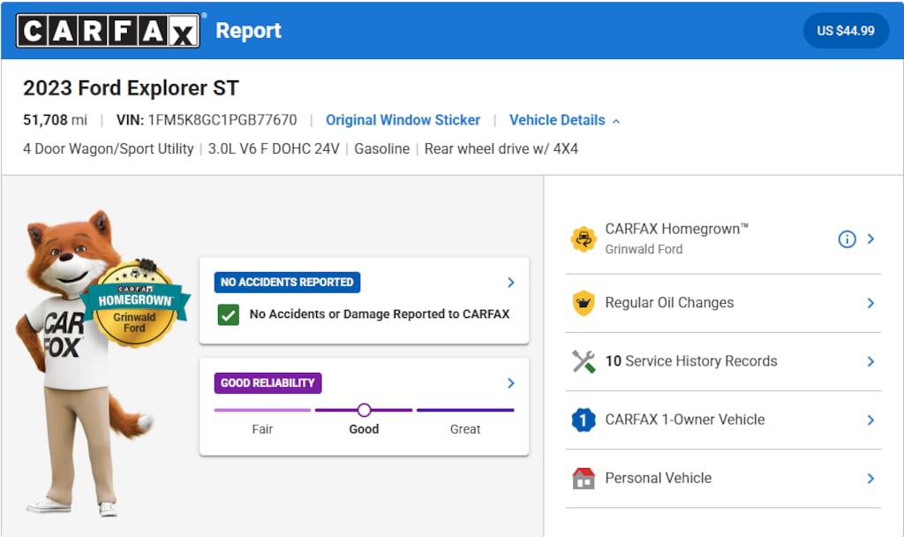The height and width of the screenshot is (537, 904).
Task: Select the VIN 1FM5K8GC1PGB77670 text
Action: (207, 120)
